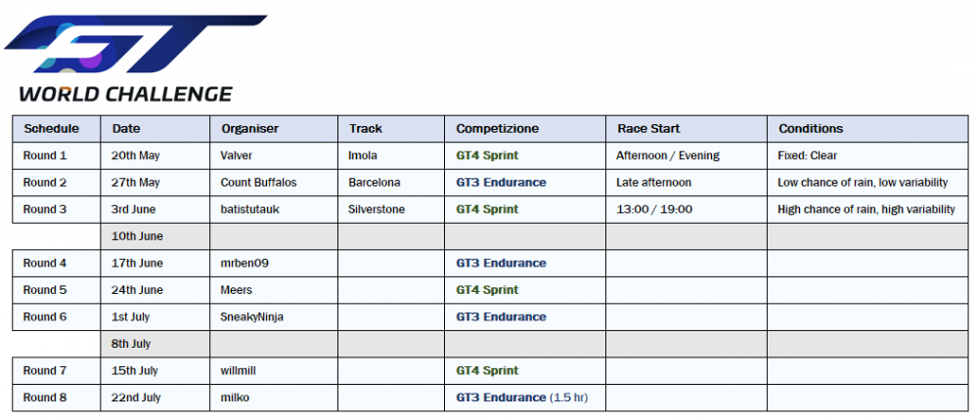Click the milko organiser cell
Viewport: 978px width, 420px height.
pyautogui.click(x=236, y=398)
